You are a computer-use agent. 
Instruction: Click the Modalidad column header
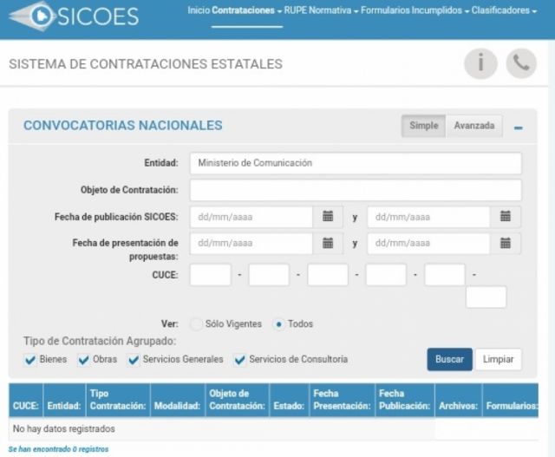click(177, 401)
